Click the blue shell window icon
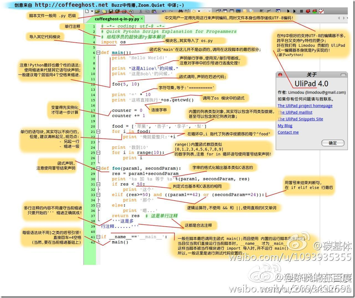The height and width of the screenshot is (298, 355). pyautogui.click(x=238, y=11)
